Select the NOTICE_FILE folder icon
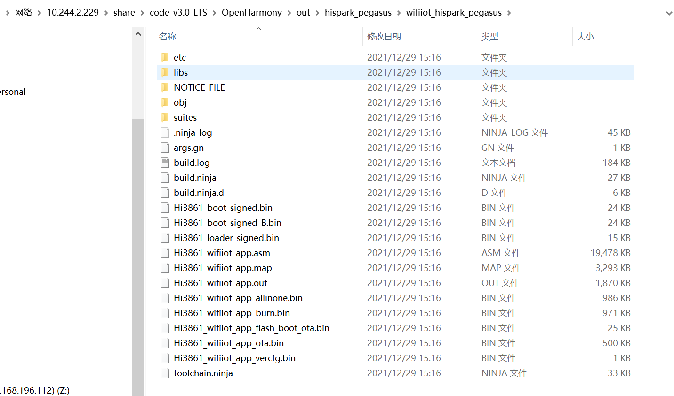This screenshot has height=396, width=674. [x=165, y=87]
